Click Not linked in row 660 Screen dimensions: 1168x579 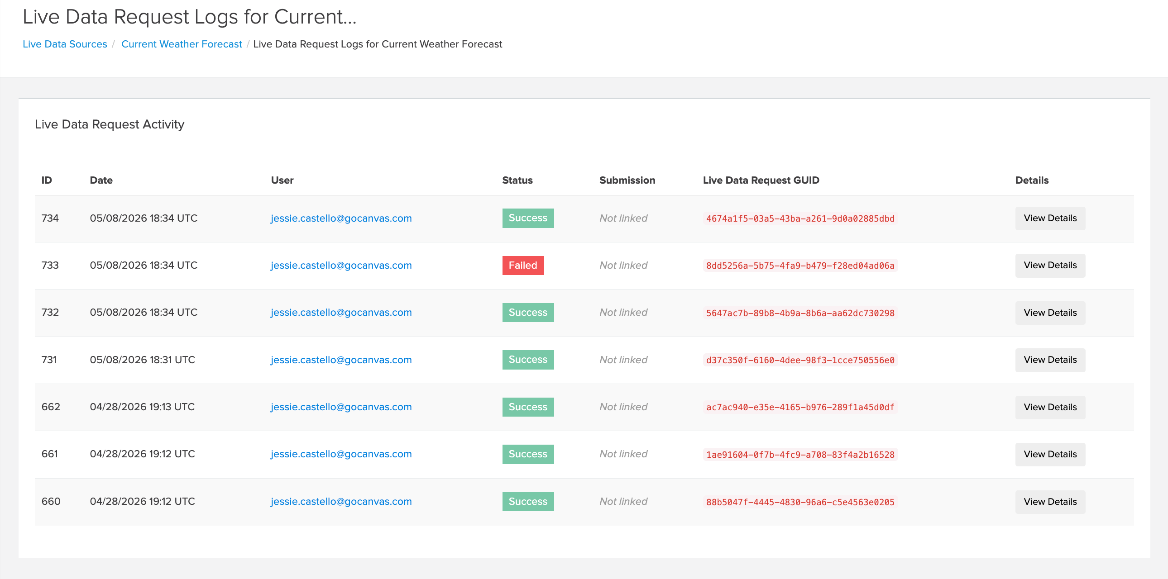[623, 502]
